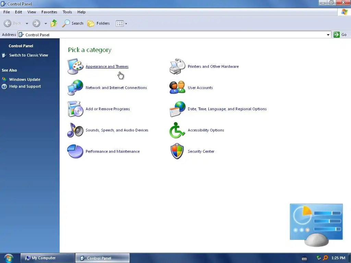The height and width of the screenshot is (263, 351).
Task: Open the File menu
Action: (7, 12)
